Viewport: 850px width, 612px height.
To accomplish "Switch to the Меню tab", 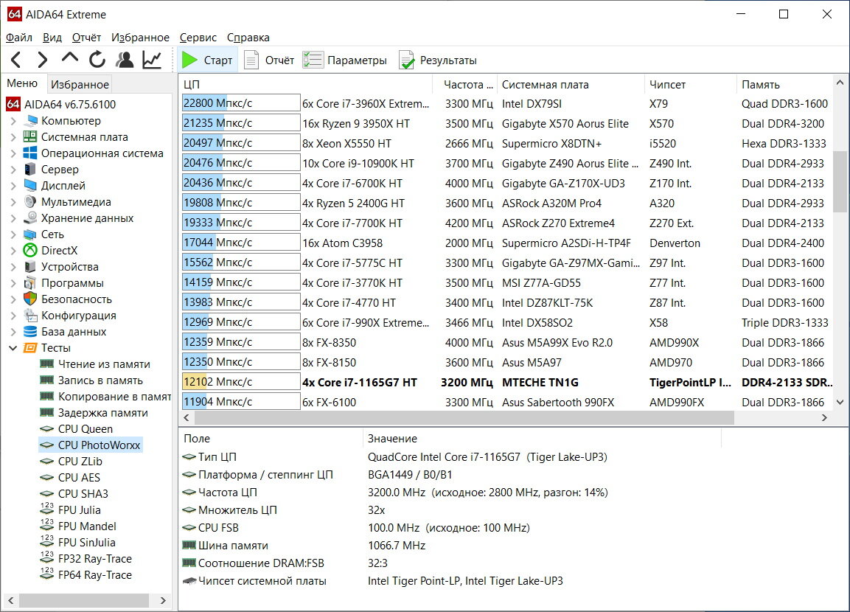I will 22,83.
